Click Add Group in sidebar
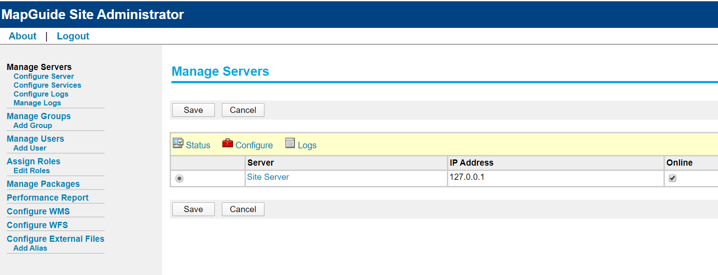Viewport: 718px width, 275px height. [x=33, y=125]
